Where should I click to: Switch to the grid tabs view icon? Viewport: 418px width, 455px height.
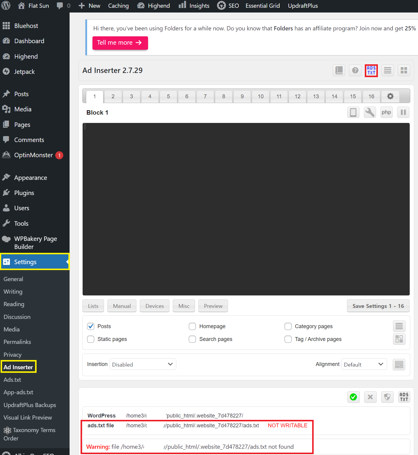point(404,71)
